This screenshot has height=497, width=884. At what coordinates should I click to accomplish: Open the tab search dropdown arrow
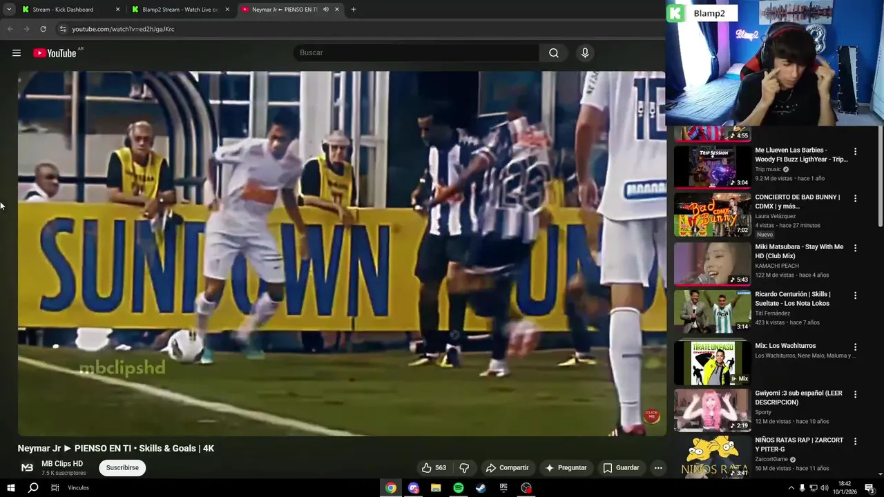tap(9, 10)
